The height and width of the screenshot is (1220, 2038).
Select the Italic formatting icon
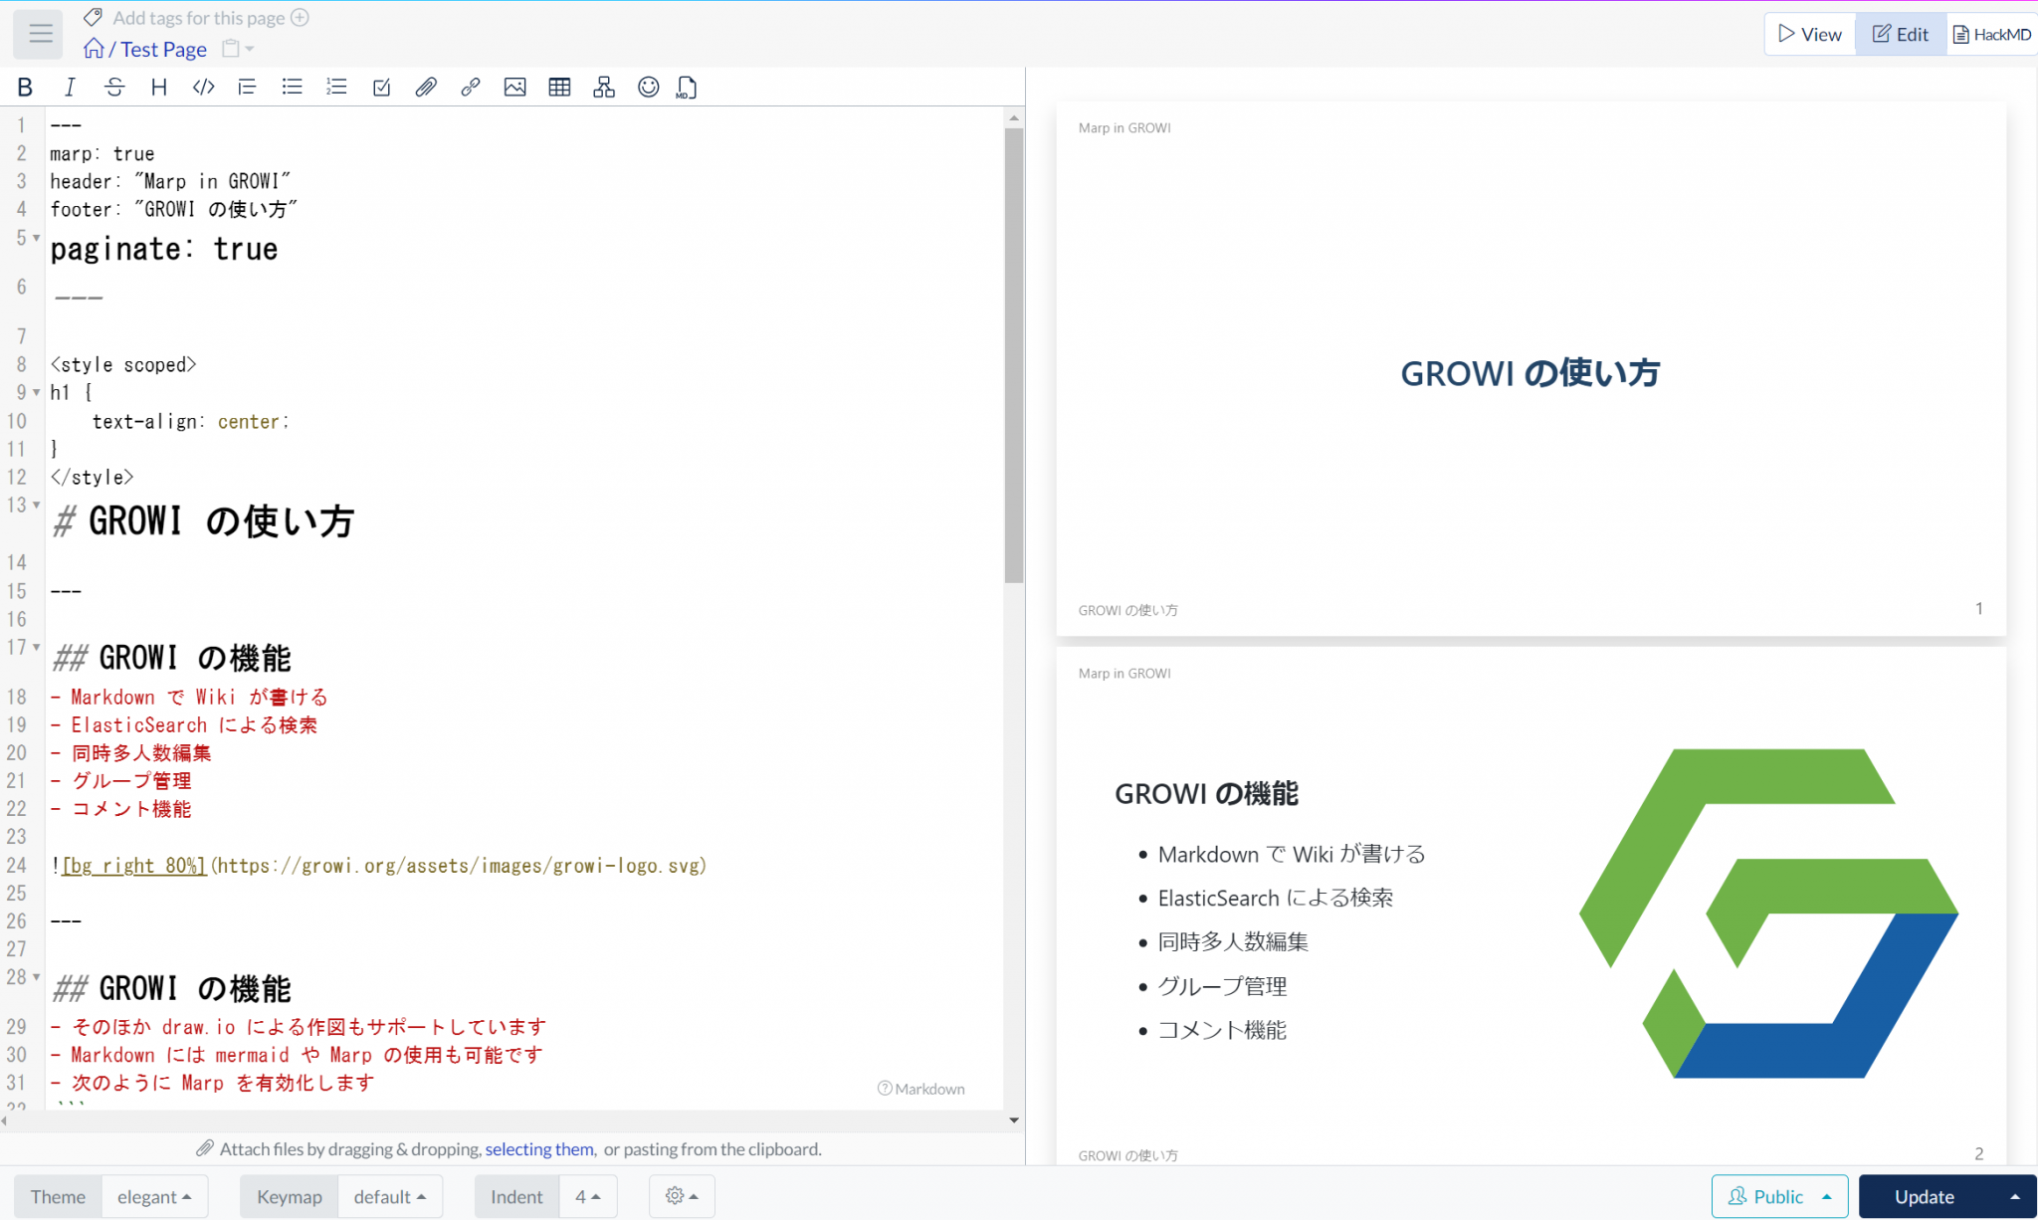[70, 87]
